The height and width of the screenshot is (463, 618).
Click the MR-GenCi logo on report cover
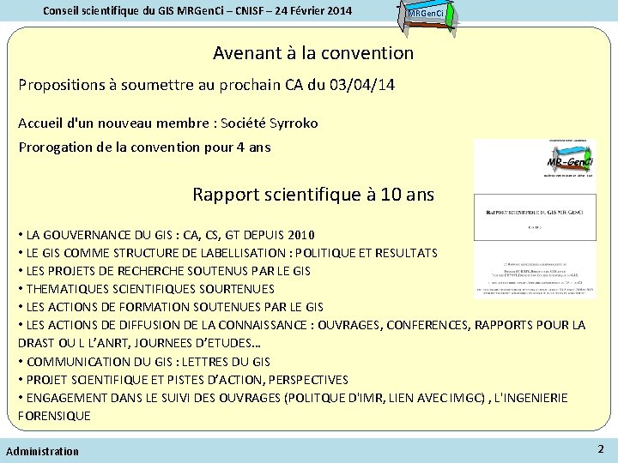(569, 161)
